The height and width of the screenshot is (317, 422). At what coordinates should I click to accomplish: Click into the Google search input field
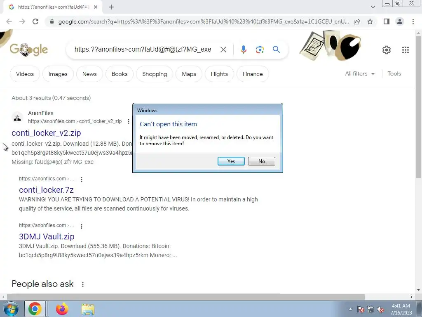143,50
